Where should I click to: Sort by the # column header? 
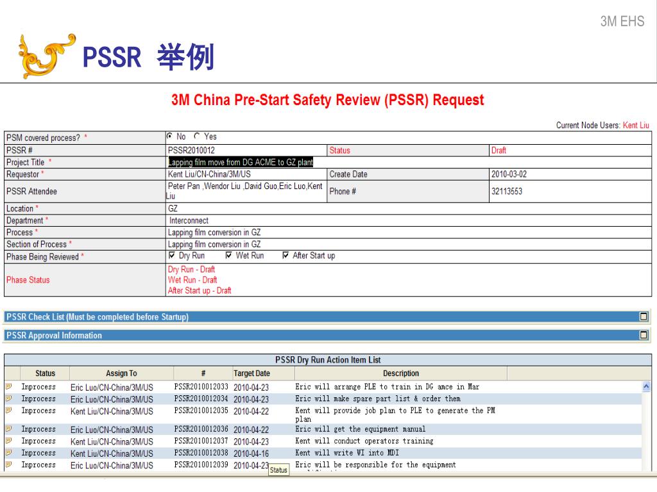pyautogui.click(x=203, y=373)
